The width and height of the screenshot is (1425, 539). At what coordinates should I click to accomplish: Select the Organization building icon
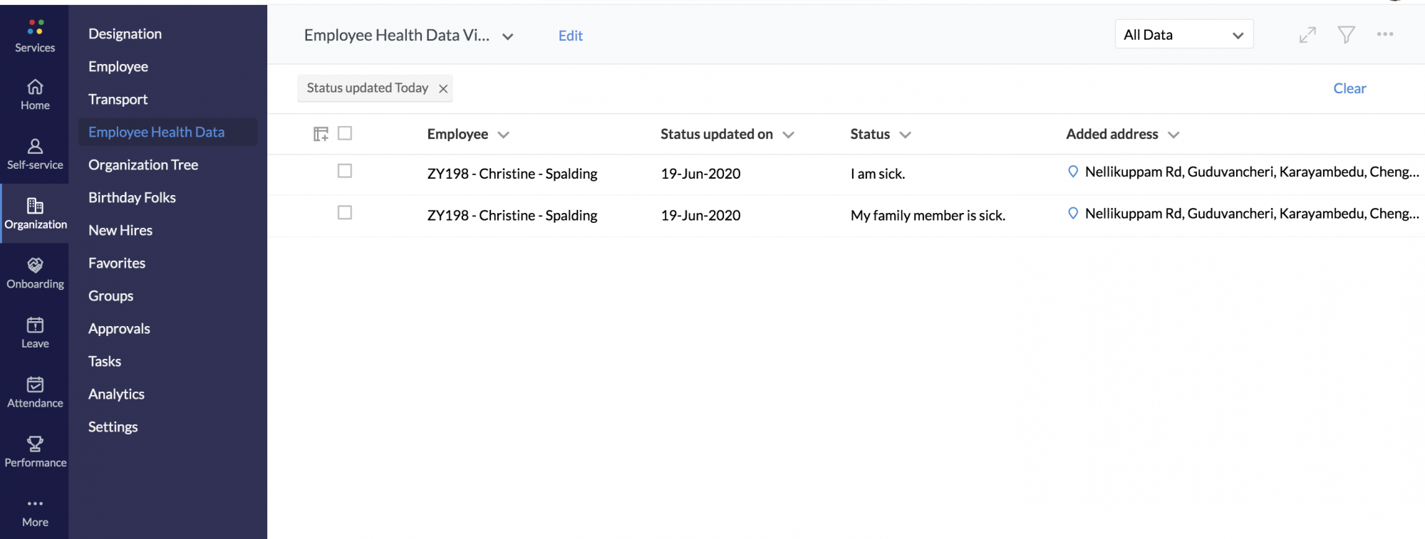click(35, 206)
